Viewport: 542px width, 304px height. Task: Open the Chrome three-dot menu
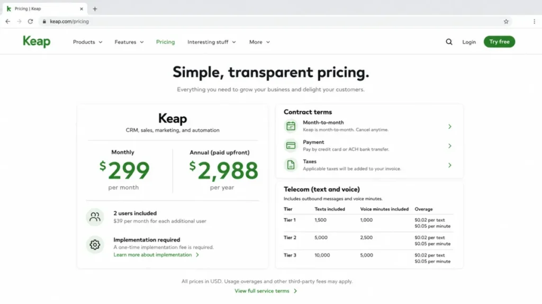coord(534,21)
